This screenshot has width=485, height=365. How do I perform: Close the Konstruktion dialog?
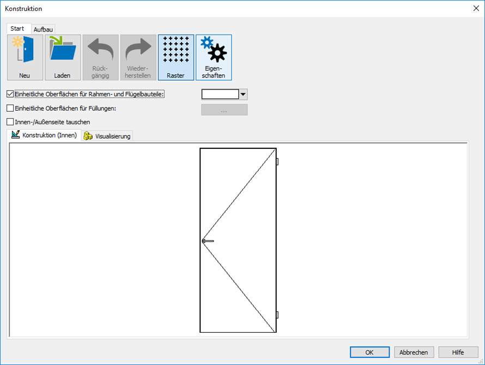pos(476,8)
